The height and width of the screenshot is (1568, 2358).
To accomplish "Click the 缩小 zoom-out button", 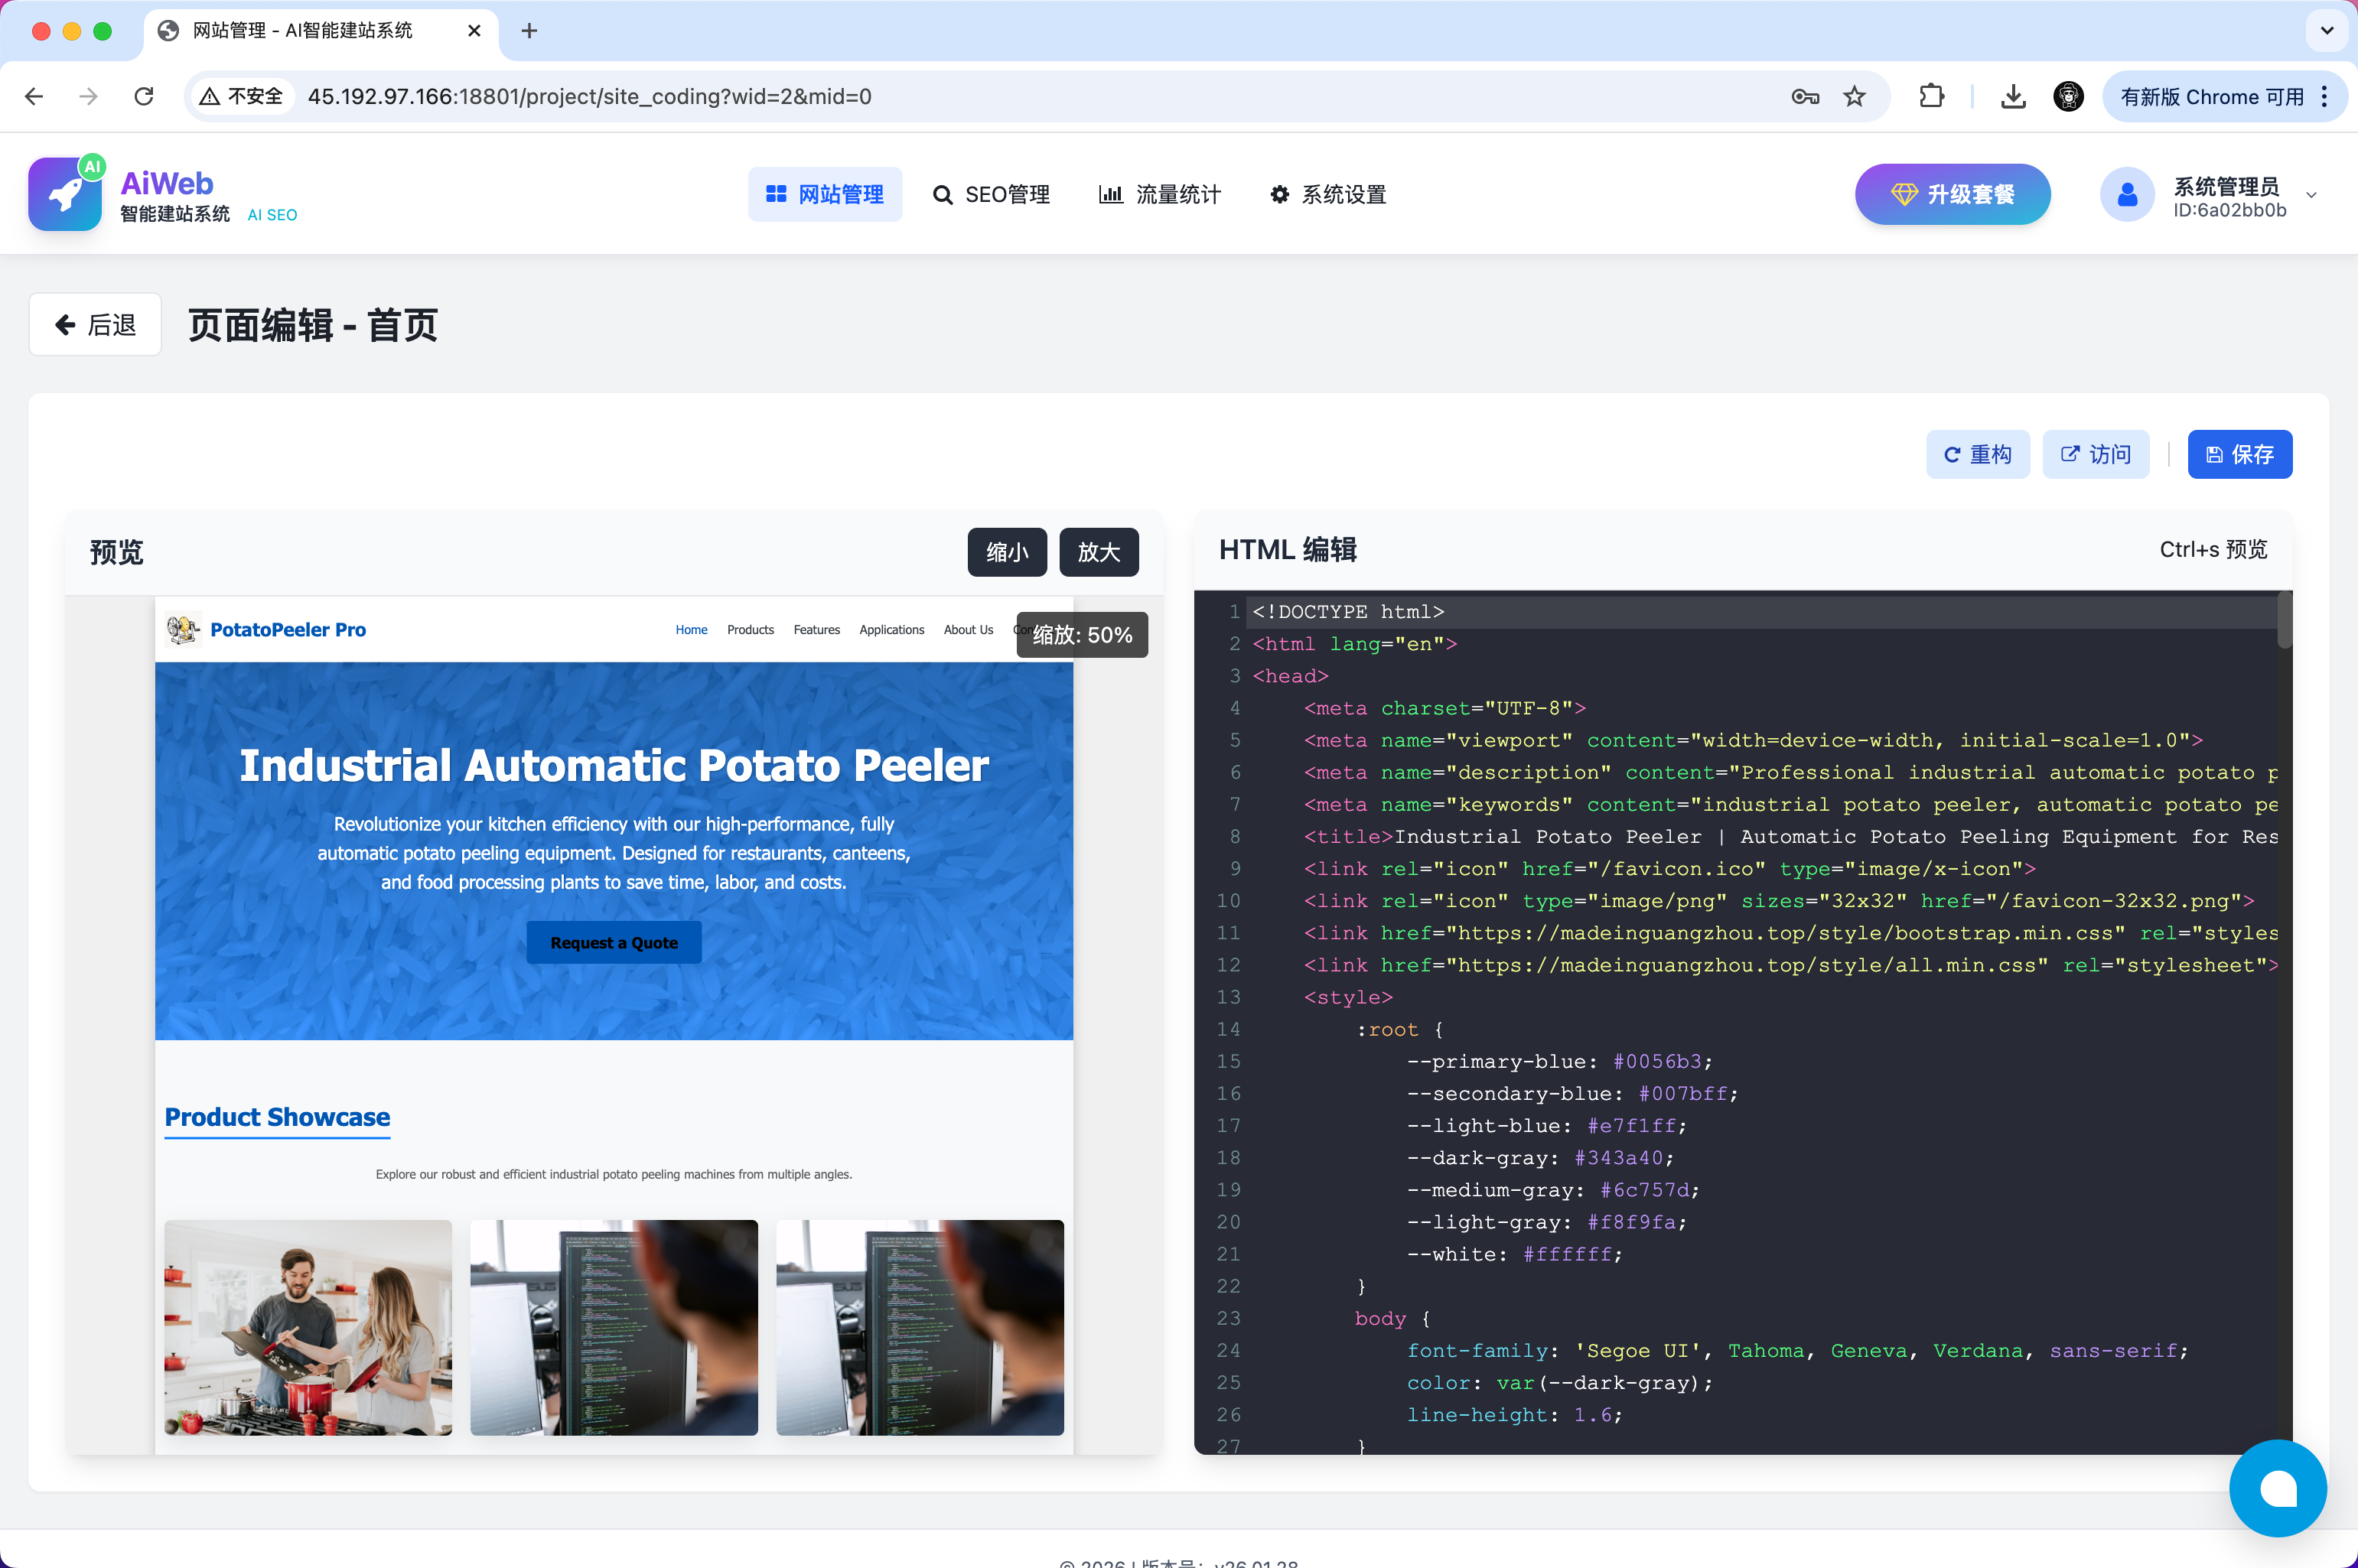I will coord(1006,552).
